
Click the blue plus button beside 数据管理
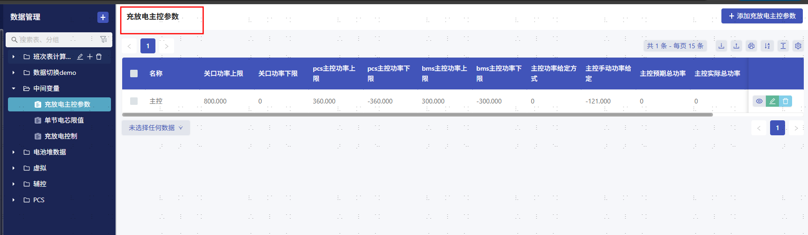[103, 17]
